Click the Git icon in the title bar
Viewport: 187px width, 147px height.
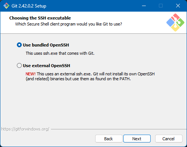click(x=6, y=6)
